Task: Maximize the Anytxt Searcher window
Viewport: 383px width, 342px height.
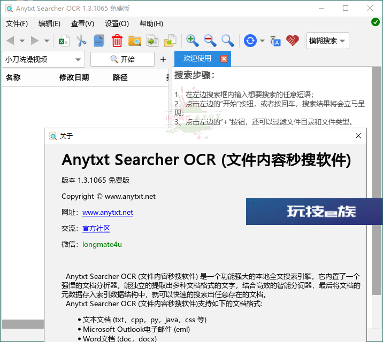Action: coord(346,9)
